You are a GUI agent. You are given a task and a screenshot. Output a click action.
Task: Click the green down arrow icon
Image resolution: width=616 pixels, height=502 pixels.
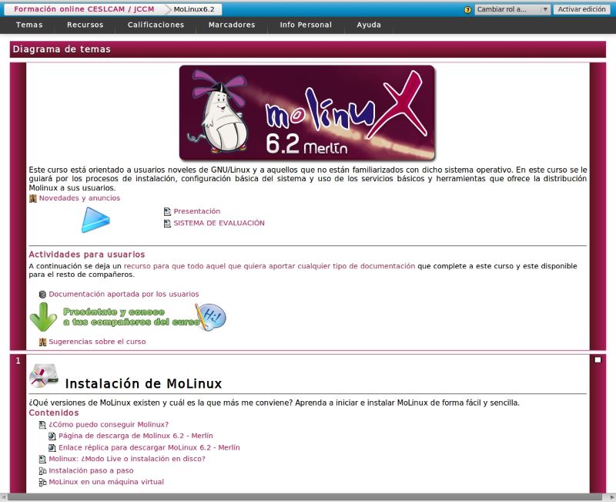[43, 317]
